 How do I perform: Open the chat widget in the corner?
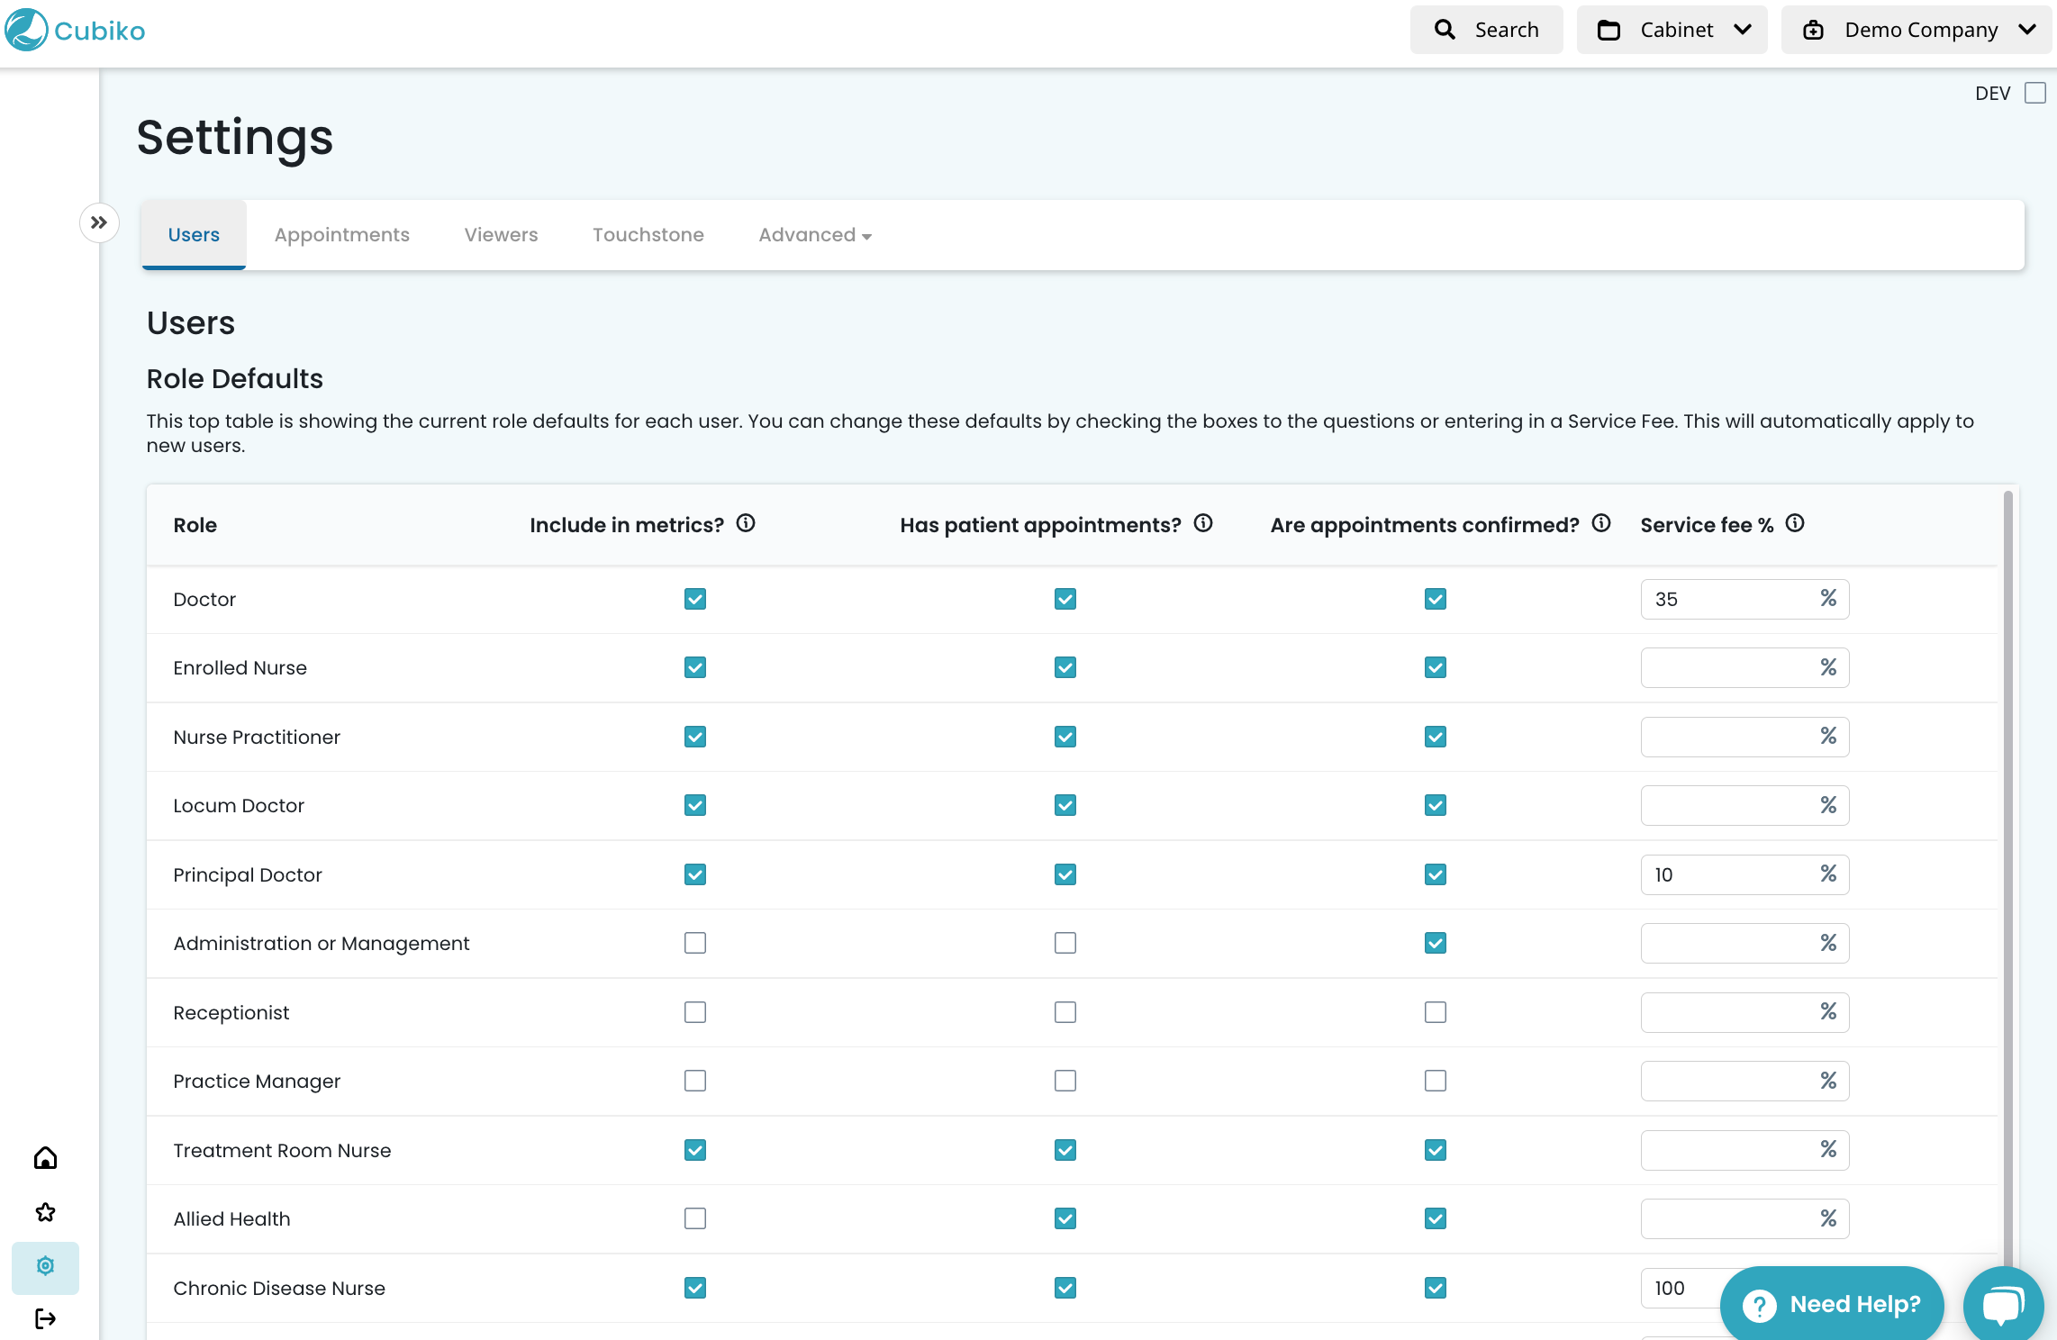[x=2003, y=1304]
